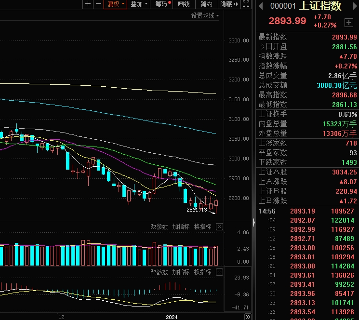Click 加指标 in MACD indicator panel

[181, 272]
